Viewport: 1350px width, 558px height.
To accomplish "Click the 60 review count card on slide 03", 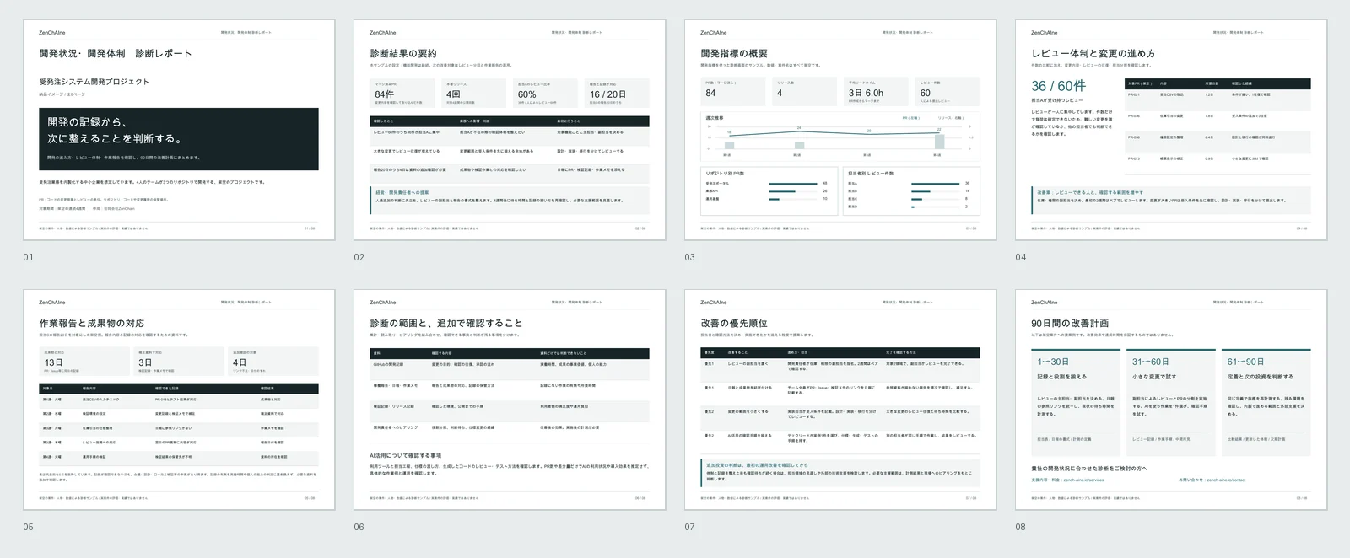I will pos(948,92).
